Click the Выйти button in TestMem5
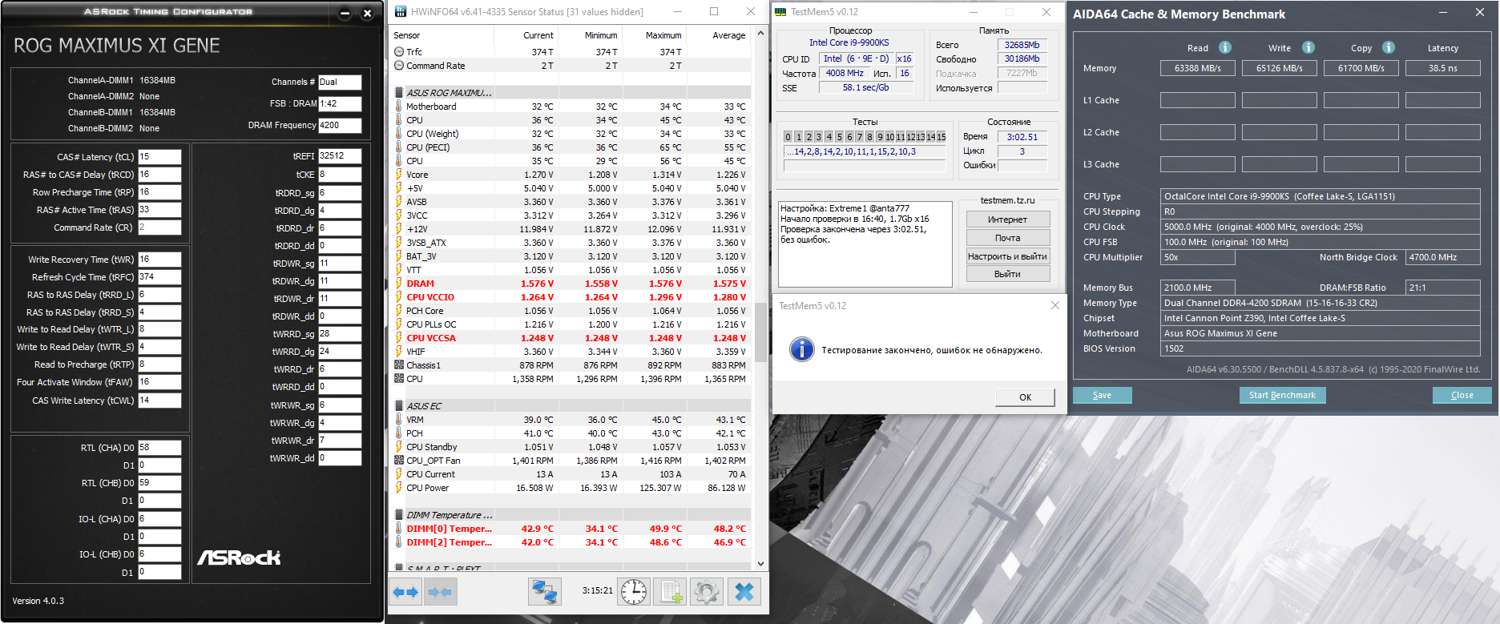This screenshot has width=1500, height=624. tap(1008, 274)
